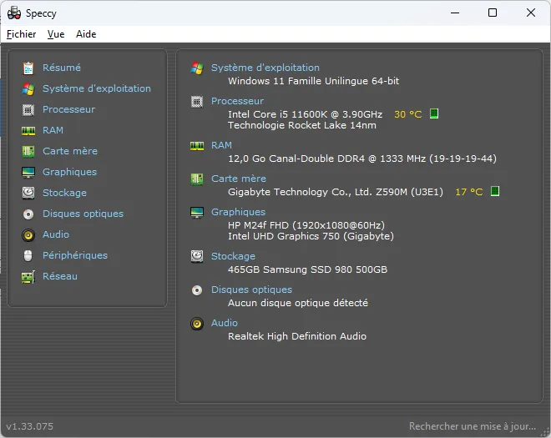
Task: Click the version number v1.33.075
Action: (29, 426)
